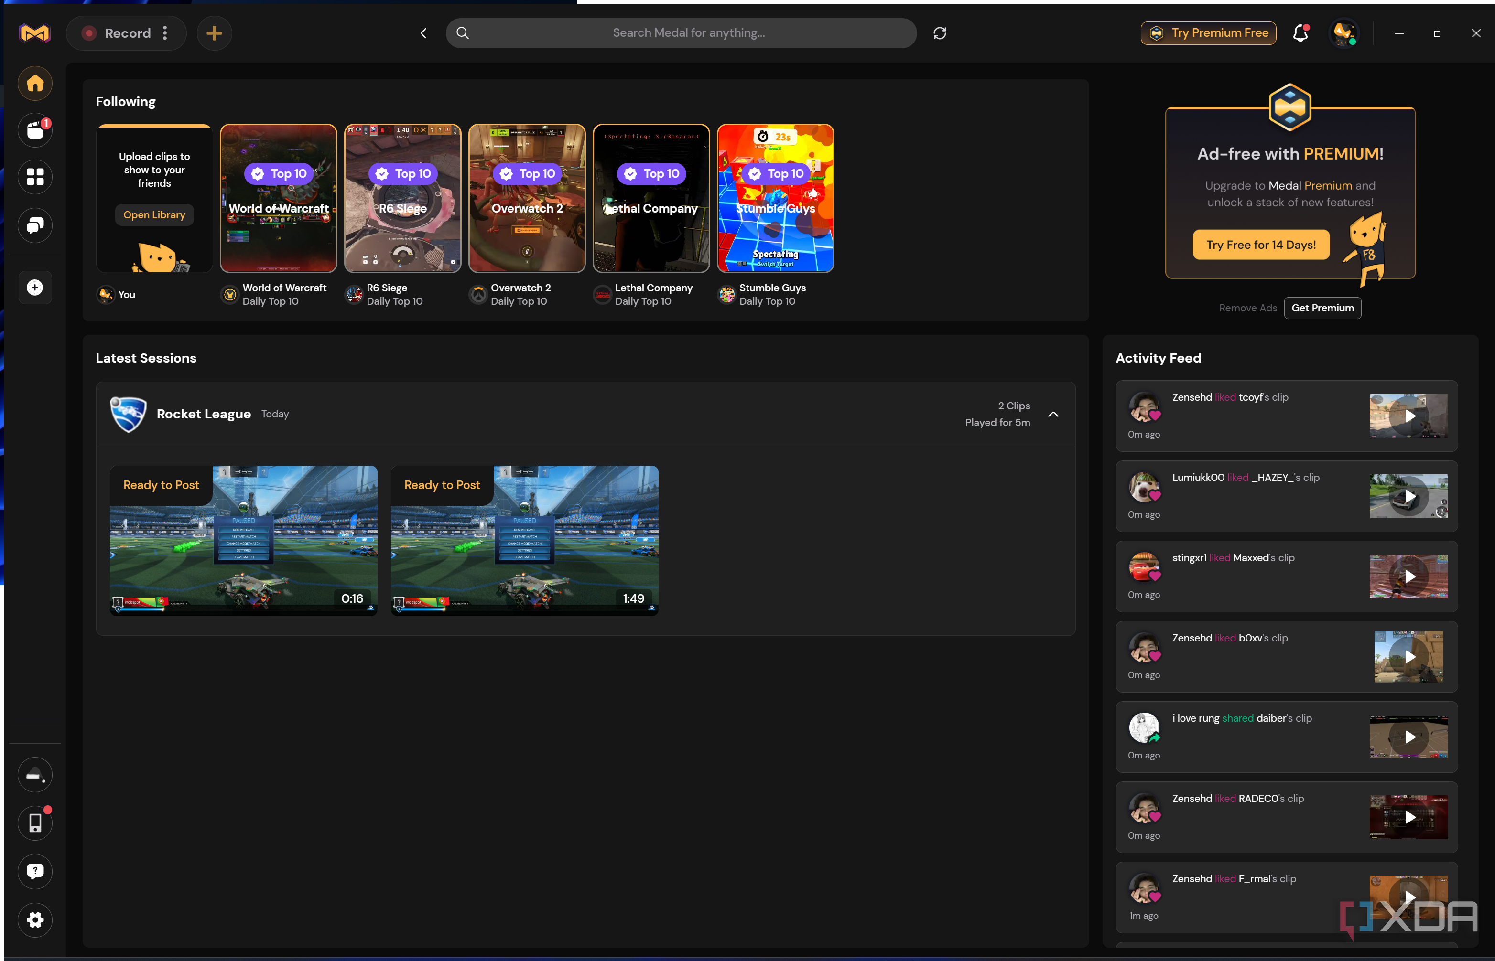Play b0xv's clip in activity feed
This screenshot has height=961, width=1495.
[1409, 657]
